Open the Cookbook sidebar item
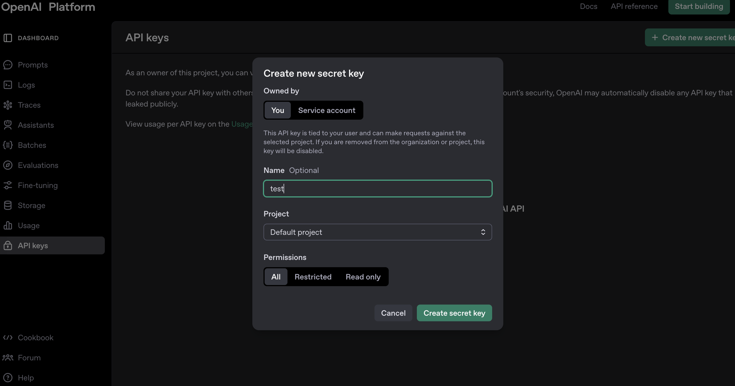Viewport: 735px width, 386px height. 35,337
